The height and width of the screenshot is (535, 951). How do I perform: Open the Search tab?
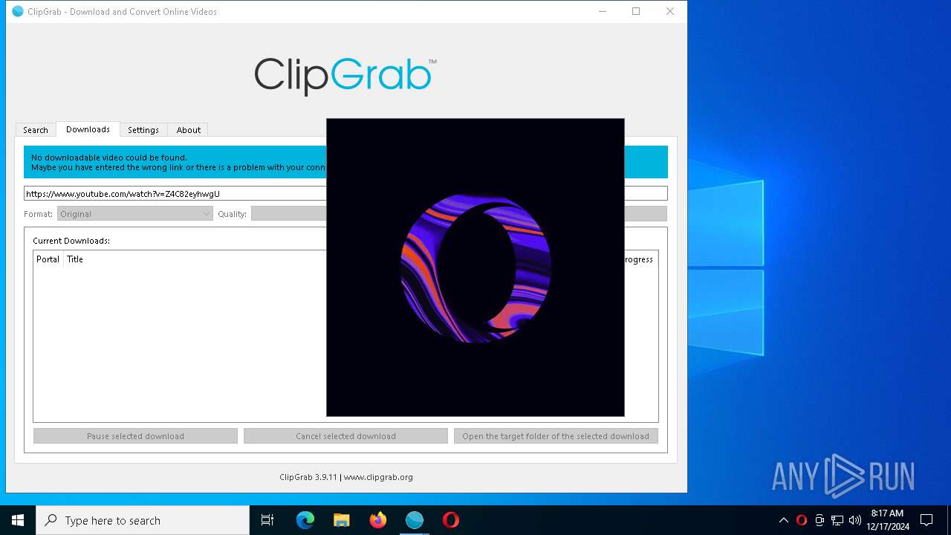pyautogui.click(x=36, y=130)
